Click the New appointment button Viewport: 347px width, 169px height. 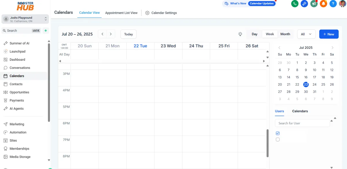(329, 34)
